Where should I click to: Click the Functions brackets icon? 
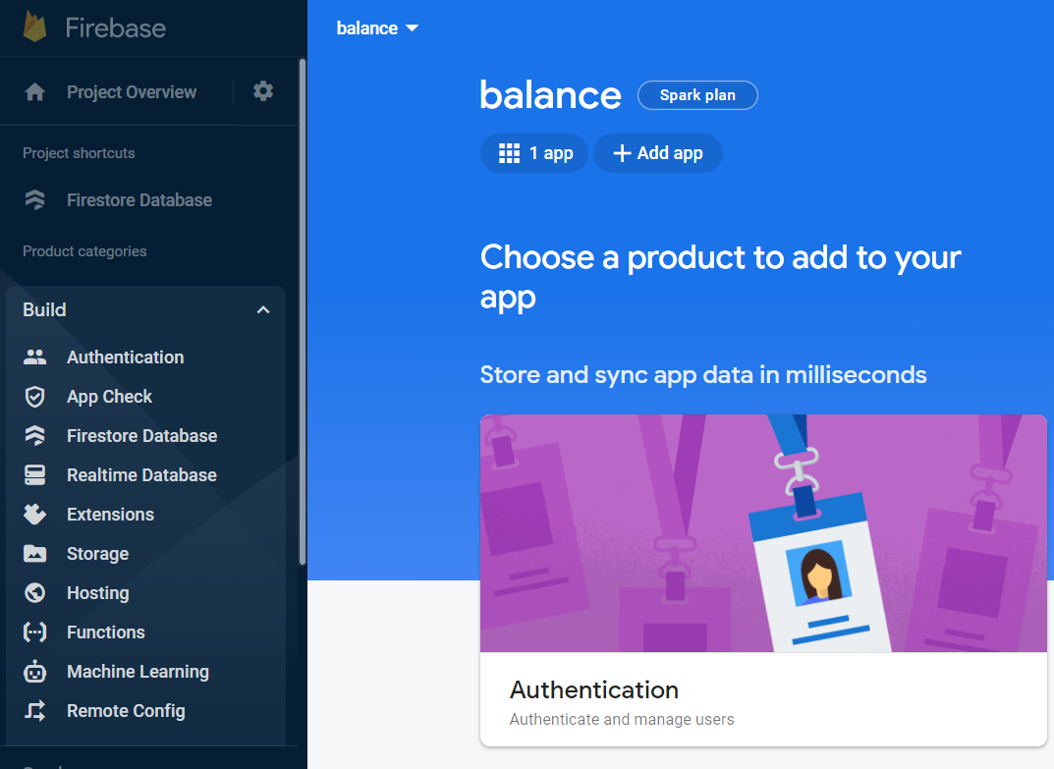click(35, 632)
